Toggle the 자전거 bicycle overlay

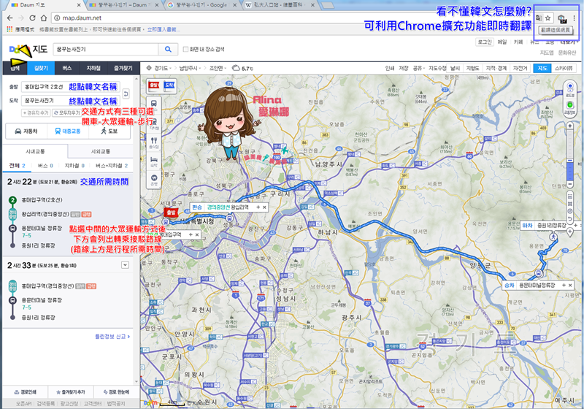coord(520,68)
